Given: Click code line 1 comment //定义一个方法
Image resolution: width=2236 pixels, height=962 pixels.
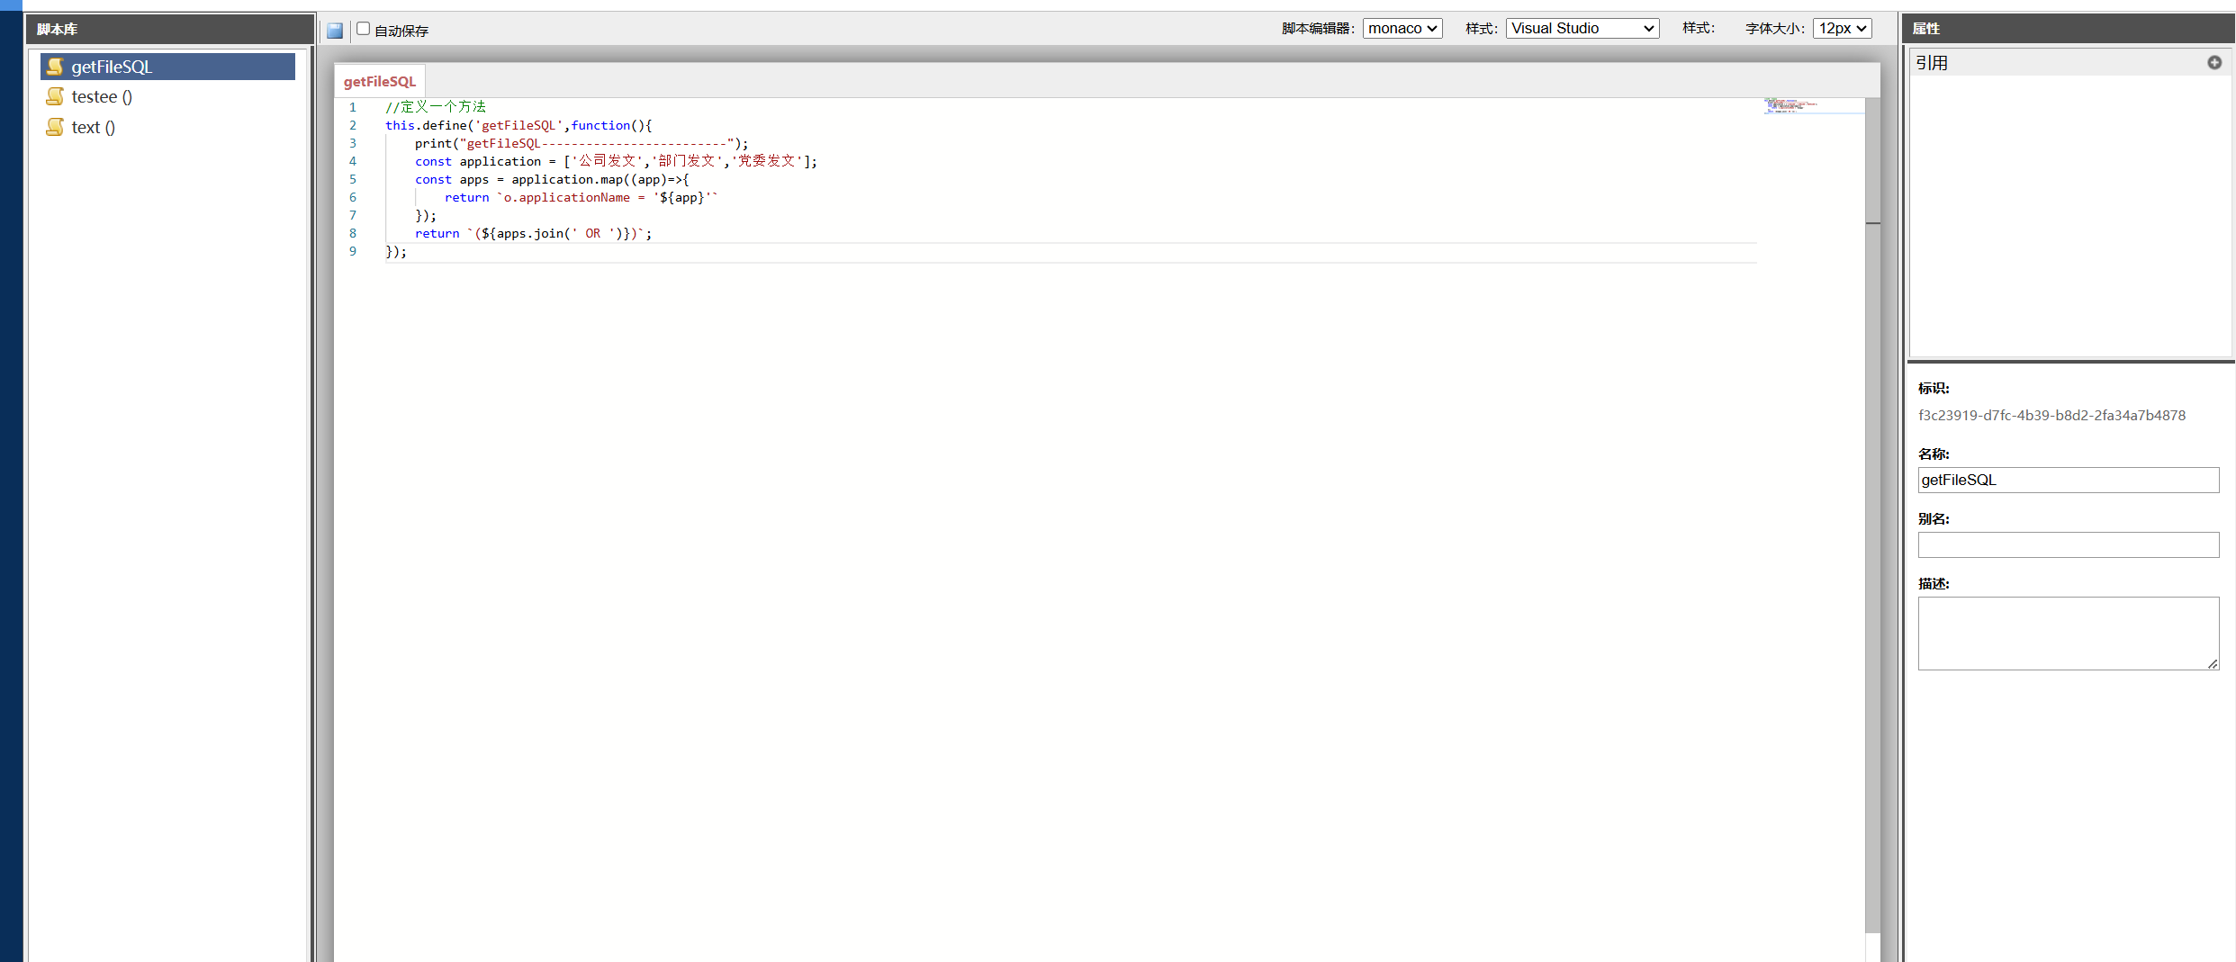Looking at the screenshot, I should tap(436, 107).
